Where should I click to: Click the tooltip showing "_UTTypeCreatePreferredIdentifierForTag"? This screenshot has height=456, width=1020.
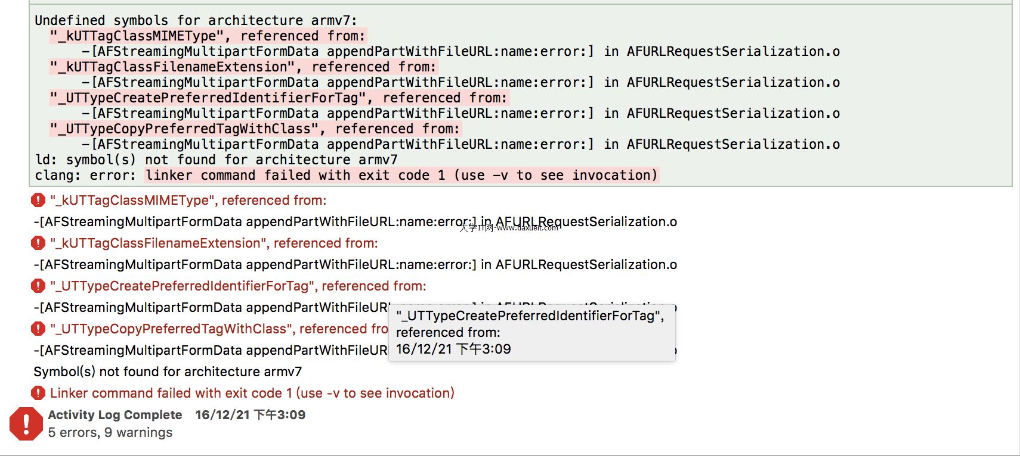(531, 332)
